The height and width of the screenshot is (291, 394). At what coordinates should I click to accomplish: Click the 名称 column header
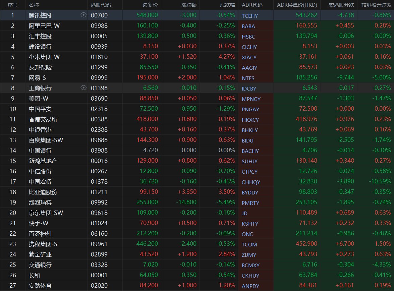[x=34, y=5]
